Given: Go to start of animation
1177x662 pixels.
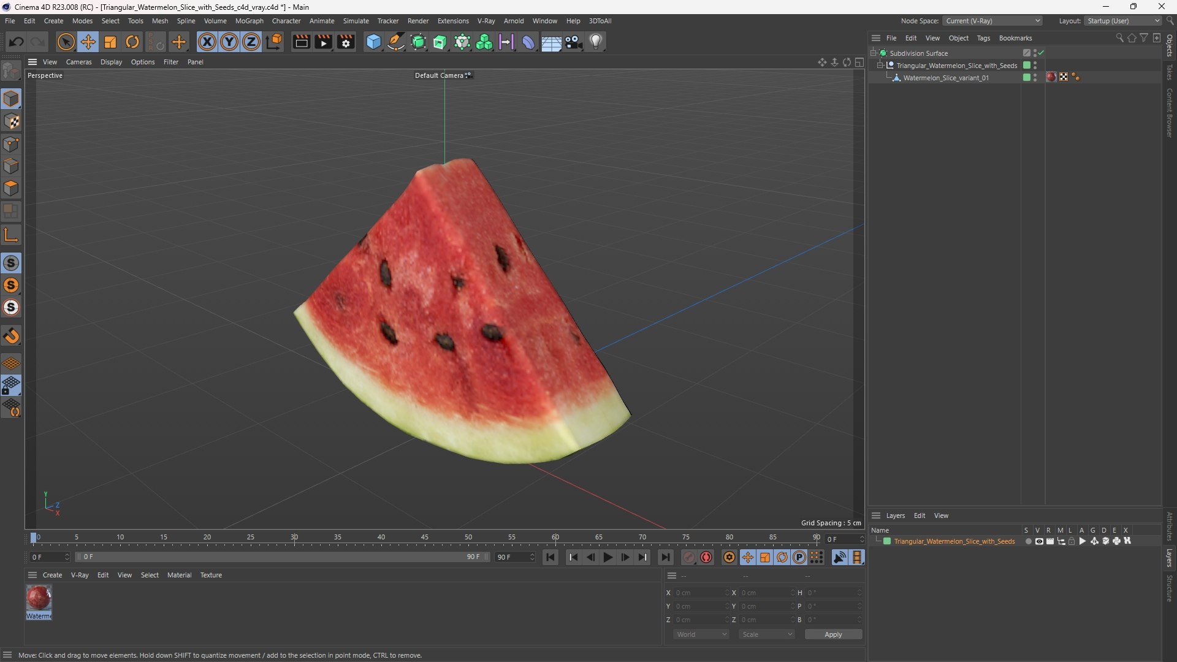Looking at the screenshot, I should pos(550,557).
